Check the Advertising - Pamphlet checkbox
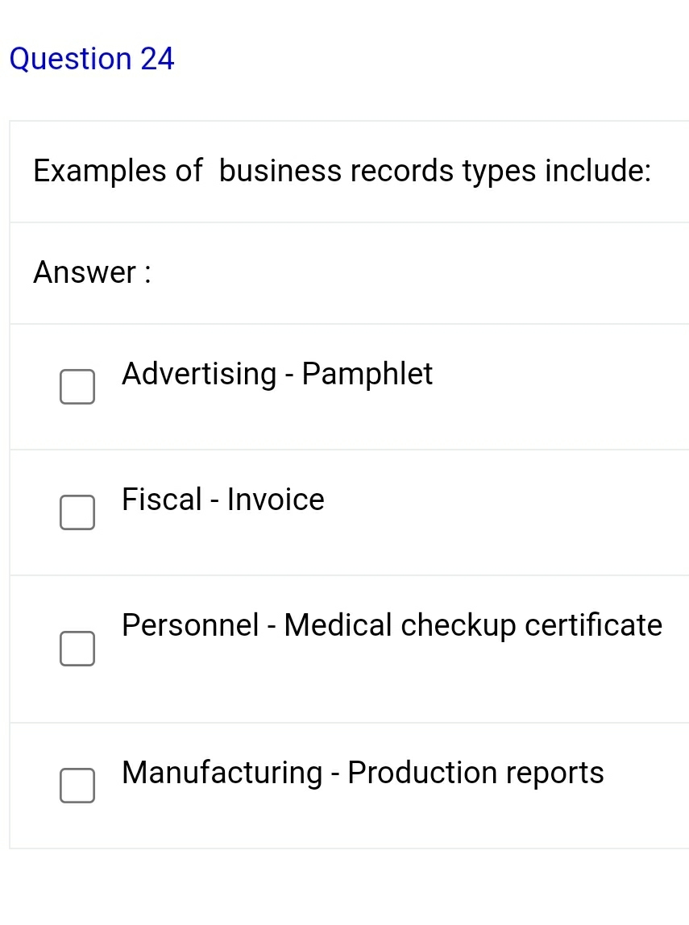The width and height of the screenshot is (689, 925). pyautogui.click(x=77, y=387)
